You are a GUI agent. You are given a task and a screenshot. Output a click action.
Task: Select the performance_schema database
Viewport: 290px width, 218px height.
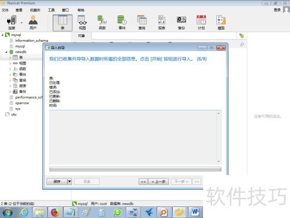(26, 97)
